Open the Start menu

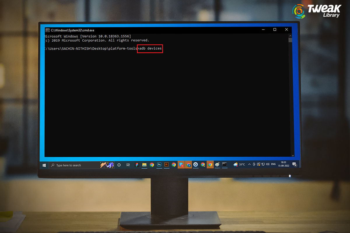[44, 165]
